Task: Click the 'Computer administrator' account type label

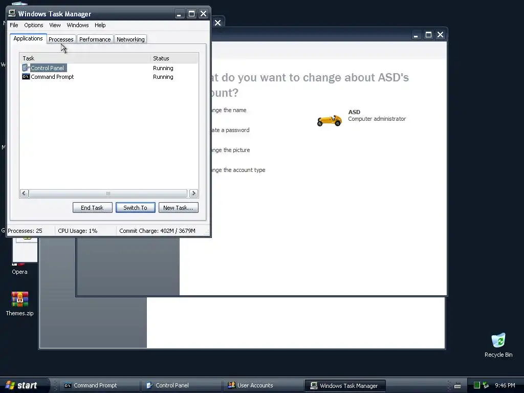Action: (377, 119)
